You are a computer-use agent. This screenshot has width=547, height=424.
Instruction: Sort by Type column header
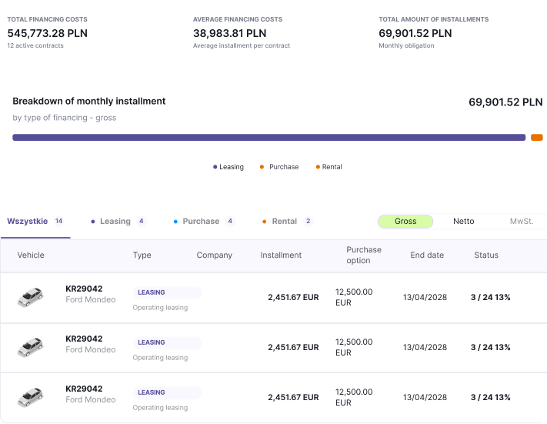coord(142,255)
